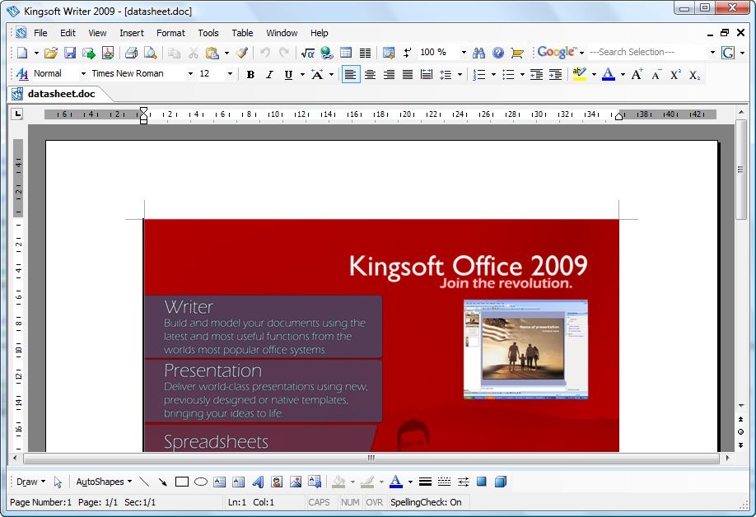Open 3-D style options icon

pyautogui.click(x=501, y=482)
